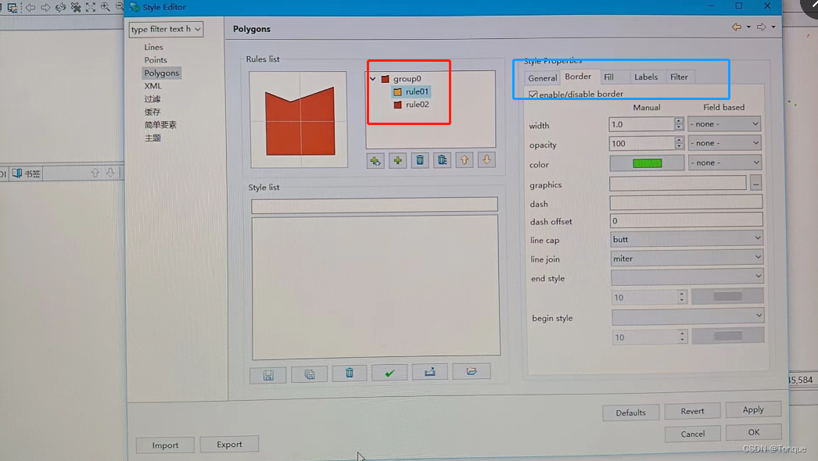The image size is (818, 461).
Task: Decrease opacity with spinner down arrow
Action: (x=679, y=146)
